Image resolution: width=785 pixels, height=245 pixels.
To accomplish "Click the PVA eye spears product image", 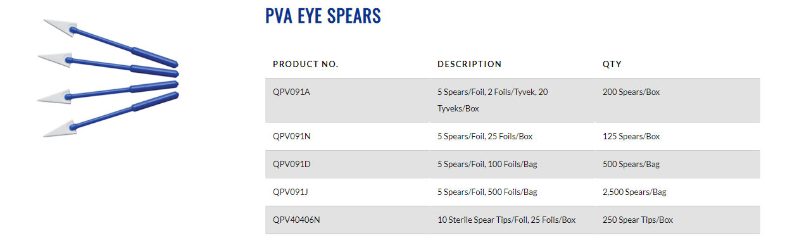I will coord(108,79).
